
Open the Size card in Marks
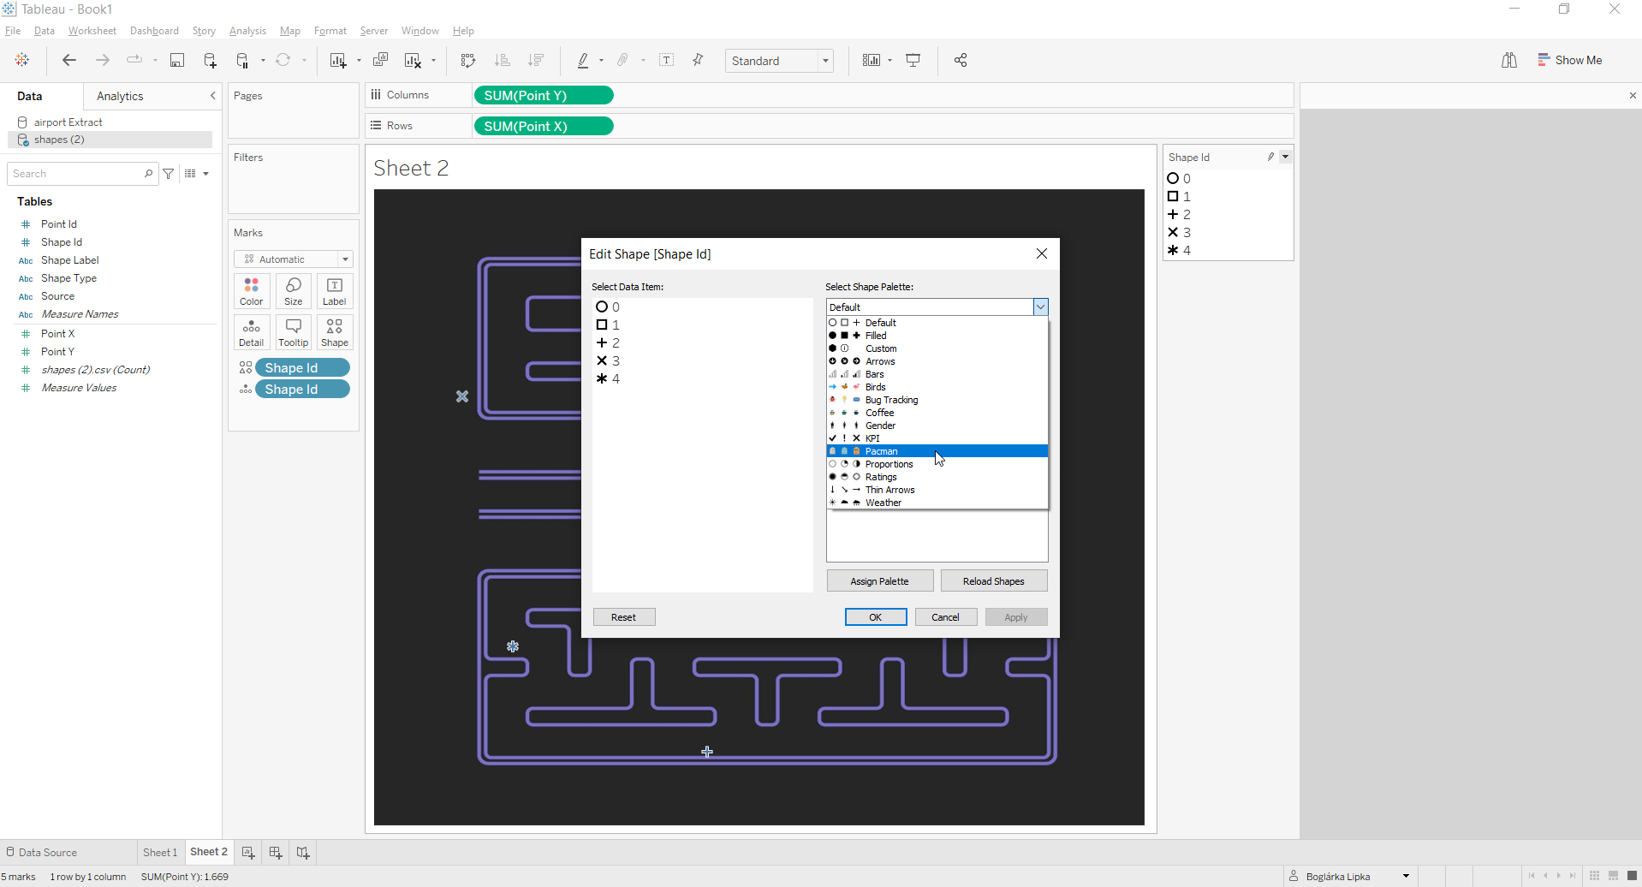pos(293,291)
